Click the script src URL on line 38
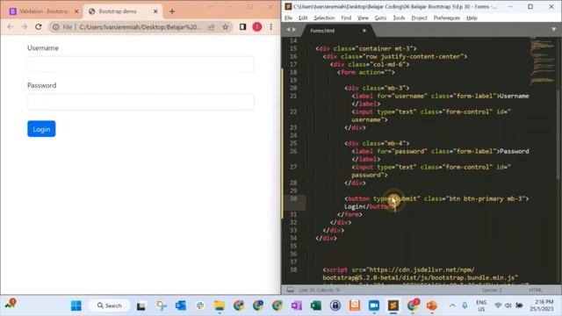Screen dimensions: 562x316 point(420,274)
